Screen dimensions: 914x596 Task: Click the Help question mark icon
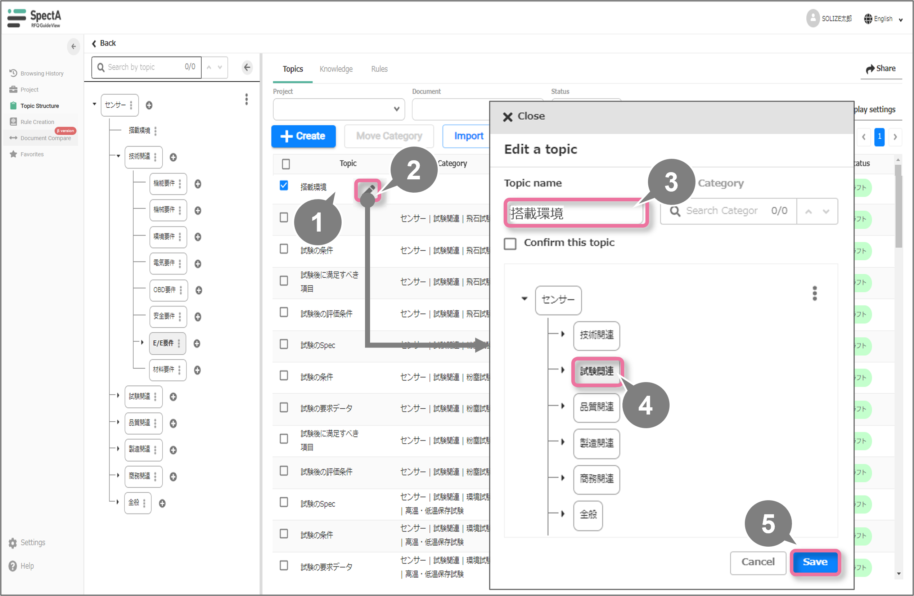coord(13,566)
